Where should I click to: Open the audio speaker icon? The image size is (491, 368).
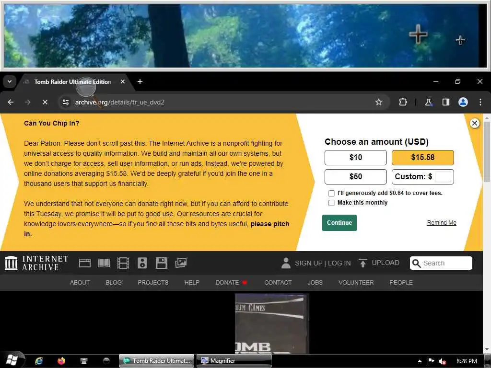[x=142, y=263]
